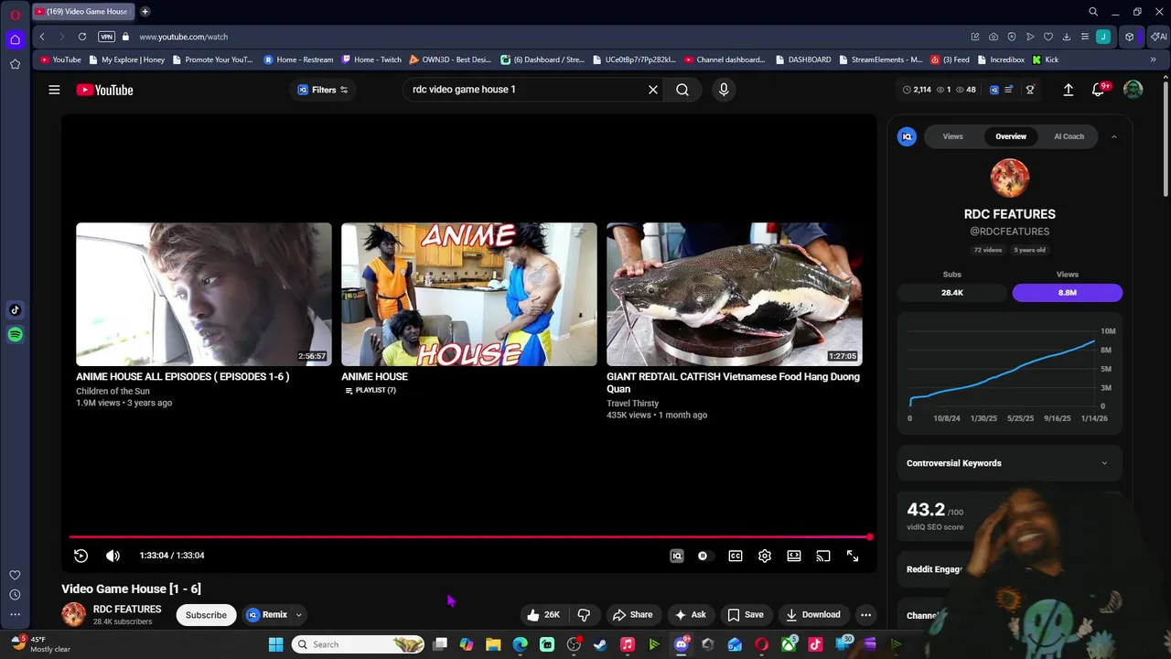This screenshot has height=659, width=1171.
Task: Expand Controversial Keywords section
Action: pos(1009,463)
